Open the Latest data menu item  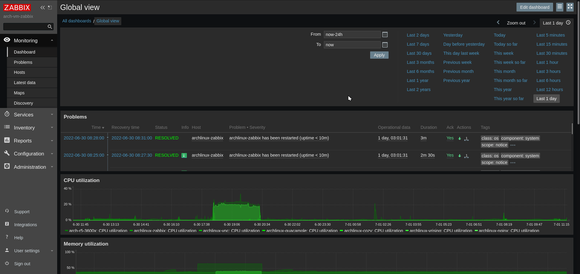click(32, 83)
